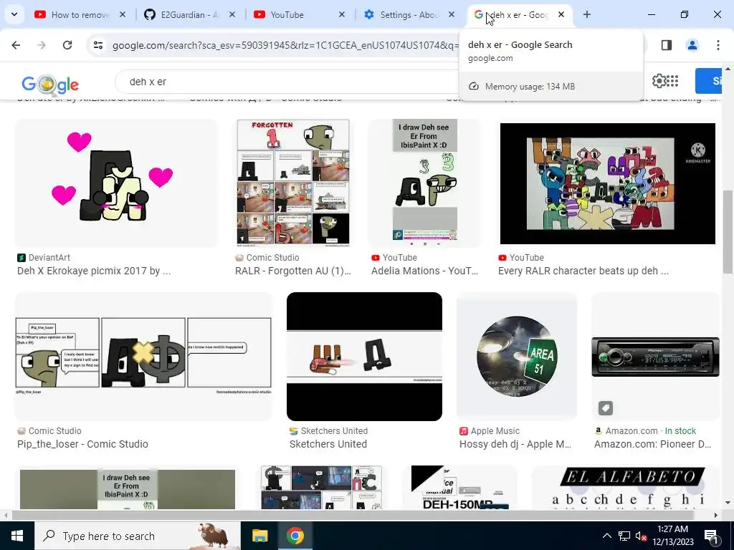Open the Windows Start menu

(17, 536)
